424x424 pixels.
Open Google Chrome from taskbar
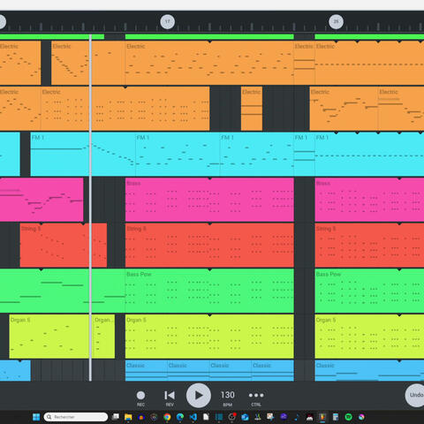[167, 417]
